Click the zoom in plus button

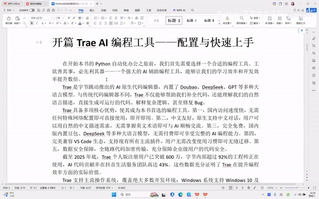coord(308,188)
